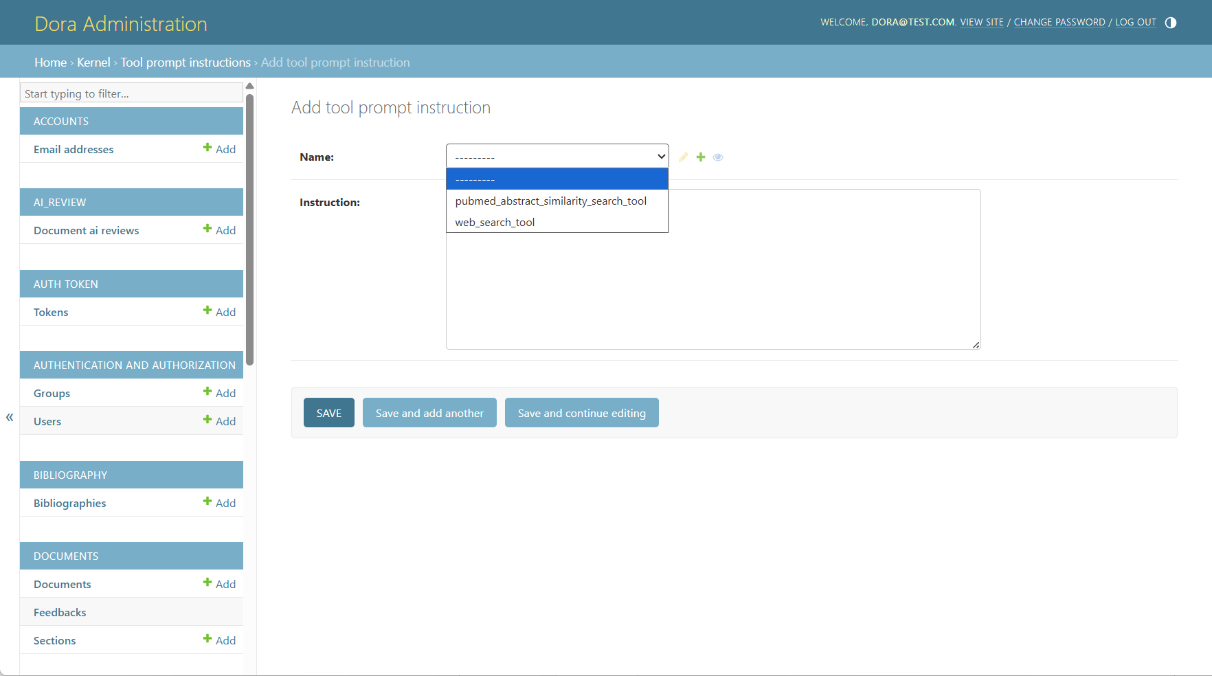This screenshot has height=676, width=1212.
Task: Select pubmed_abstract_similarity_search_tool from the dropdown
Action: 550,201
